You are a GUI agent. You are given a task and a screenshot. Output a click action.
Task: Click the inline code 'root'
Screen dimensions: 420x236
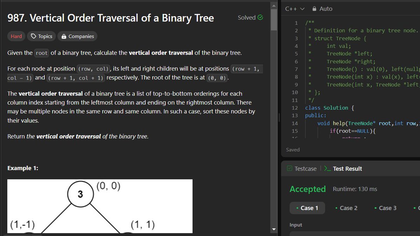41,53
